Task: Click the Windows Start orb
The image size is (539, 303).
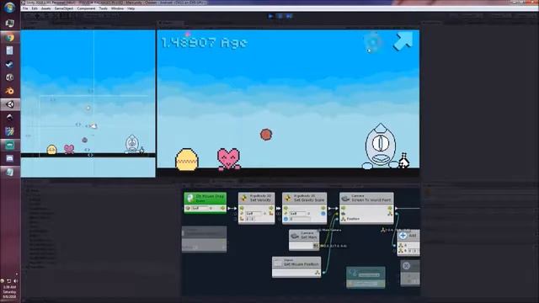Action: click(x=9, y=8)
